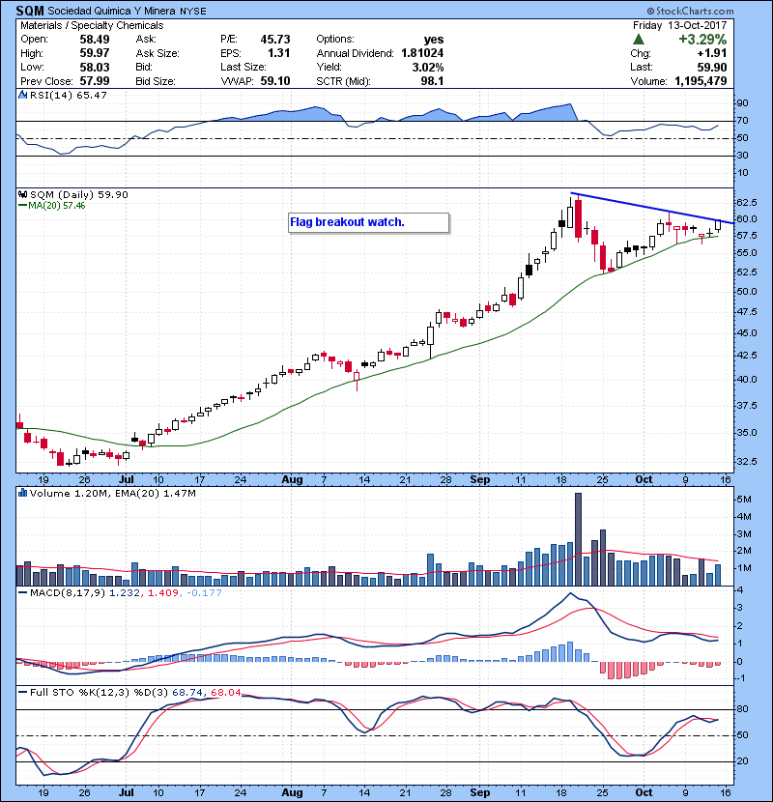Click the tallest volume bar near Sep 20
Screen dimensions: 773x802
(x=578, y=539)
